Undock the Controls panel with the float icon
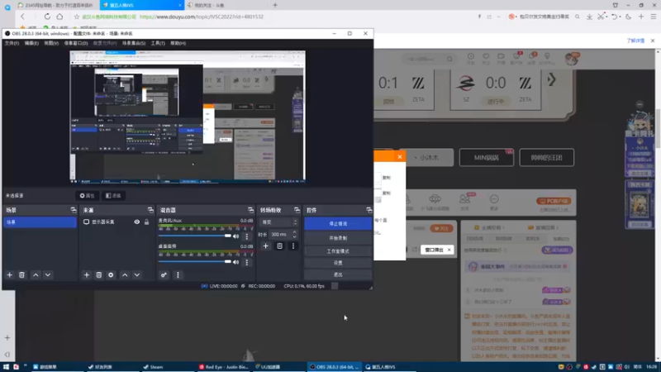 pos(369,210)
